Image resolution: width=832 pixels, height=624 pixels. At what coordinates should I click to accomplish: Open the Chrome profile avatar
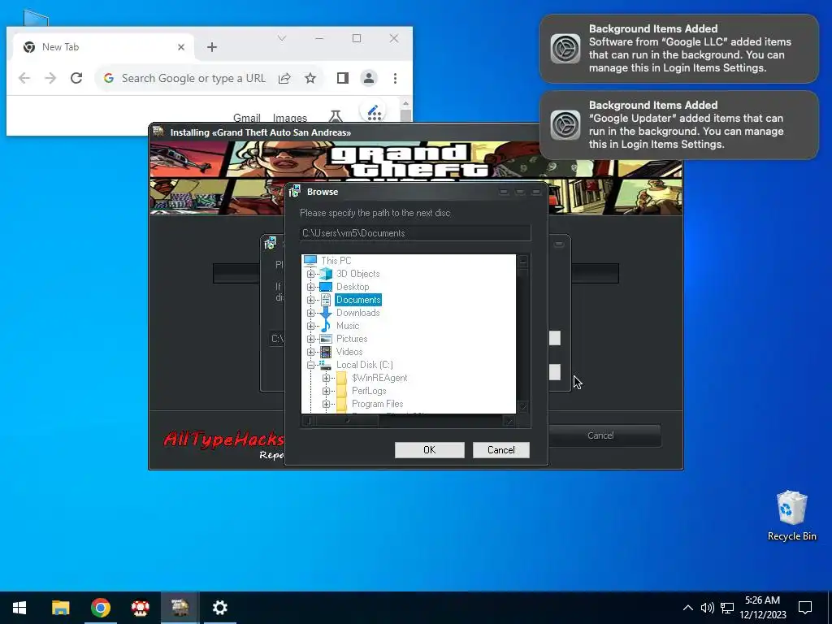coord(369,79)
